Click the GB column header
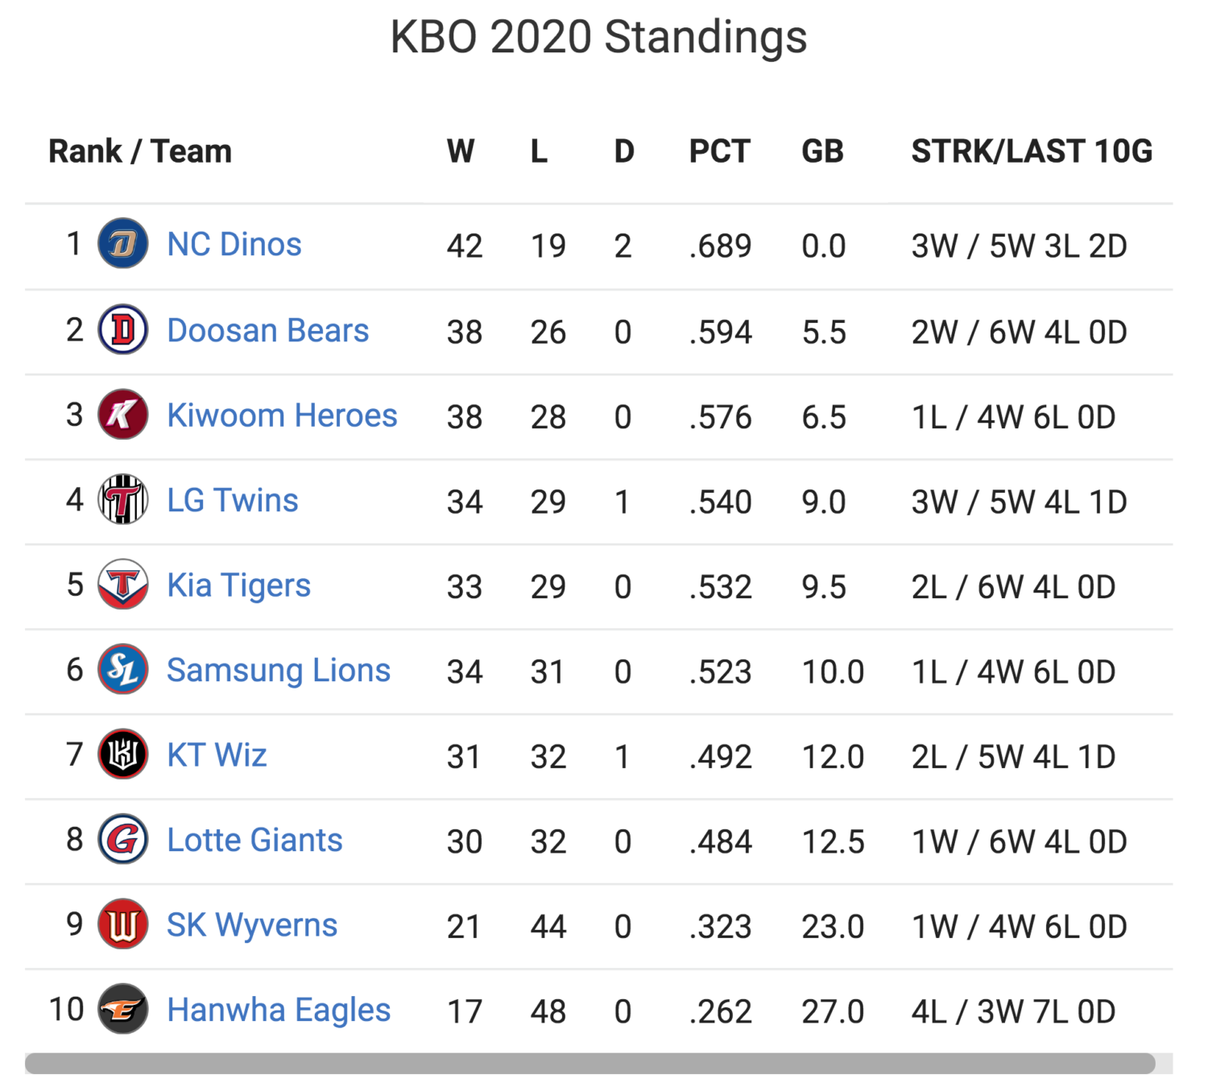 822,151
